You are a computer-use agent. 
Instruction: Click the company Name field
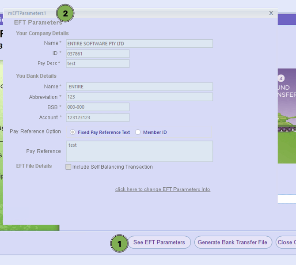(139, 44)
